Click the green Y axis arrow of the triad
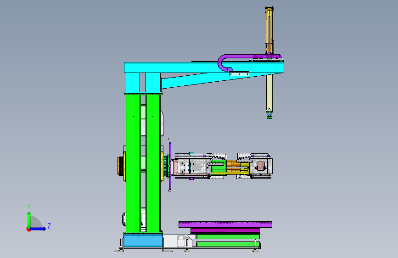 [29, 219]
